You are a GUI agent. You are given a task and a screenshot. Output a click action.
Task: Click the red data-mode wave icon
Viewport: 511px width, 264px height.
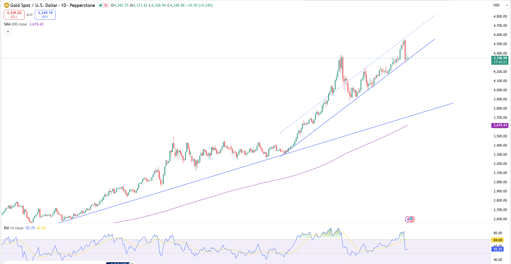(x=106, y=5)
